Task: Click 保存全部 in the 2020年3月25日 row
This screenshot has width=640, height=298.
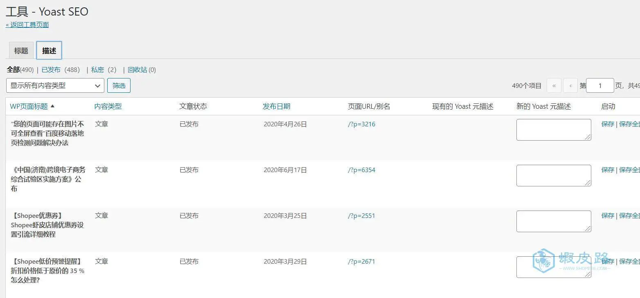Action: coord(629,216)
